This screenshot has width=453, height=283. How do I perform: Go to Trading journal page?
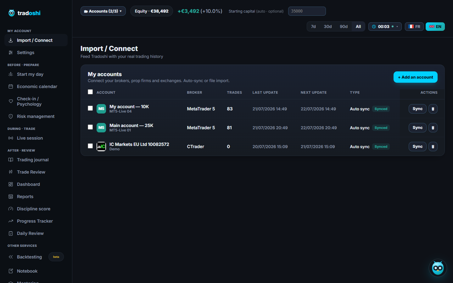[36, 160]
